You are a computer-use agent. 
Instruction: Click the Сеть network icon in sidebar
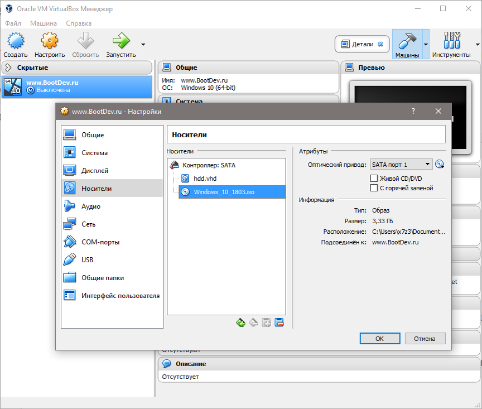pyautogui.click(x=70, y=224)
